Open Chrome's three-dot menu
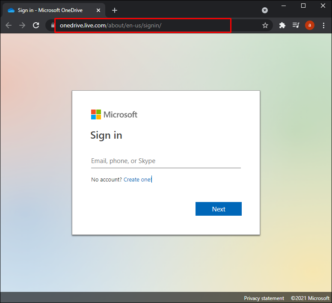 click(323, 25)
